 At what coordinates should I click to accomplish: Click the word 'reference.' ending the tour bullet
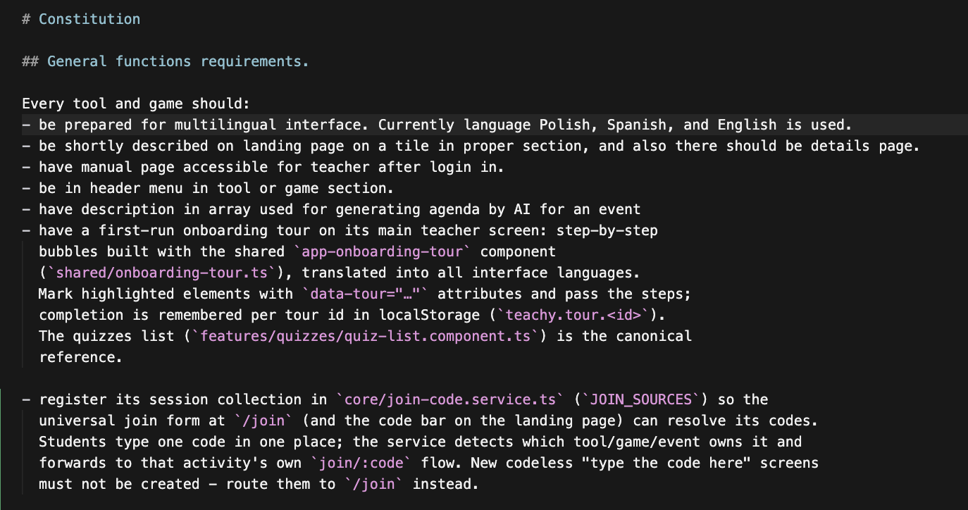pos(81,357)
